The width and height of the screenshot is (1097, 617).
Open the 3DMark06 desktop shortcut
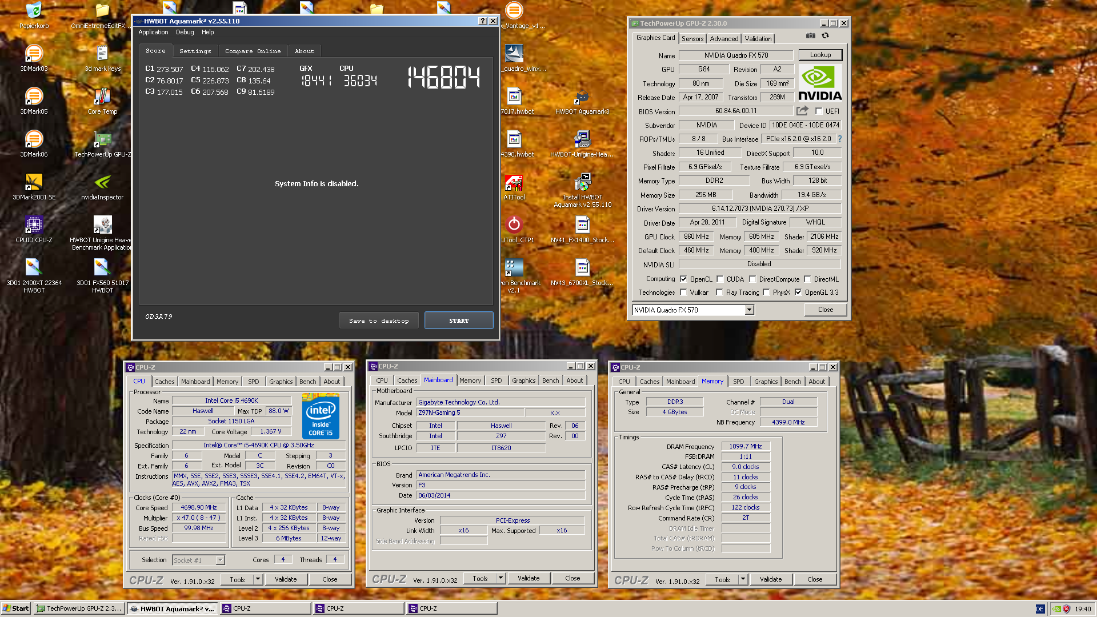point(34,143)
